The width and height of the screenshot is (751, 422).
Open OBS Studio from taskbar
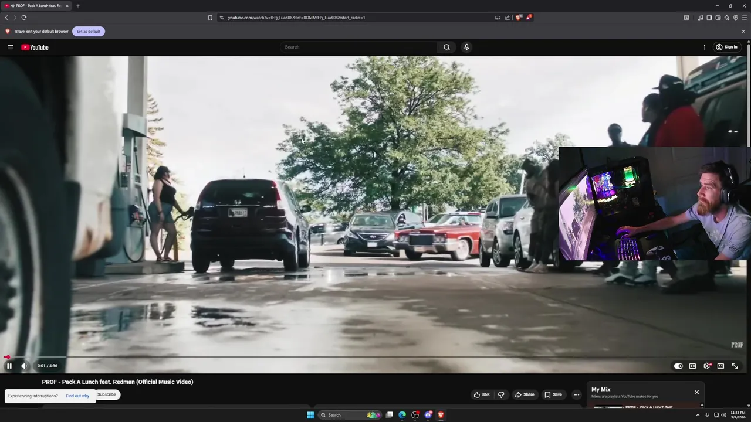tap(415, 415)
